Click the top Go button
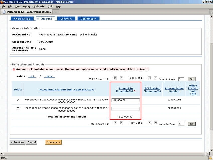213x160 pixels. click(x=191, y=79)
